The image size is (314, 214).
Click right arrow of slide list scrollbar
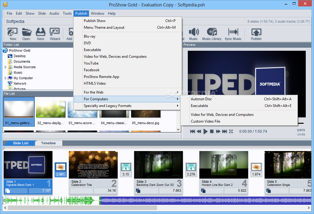[309, 208]
